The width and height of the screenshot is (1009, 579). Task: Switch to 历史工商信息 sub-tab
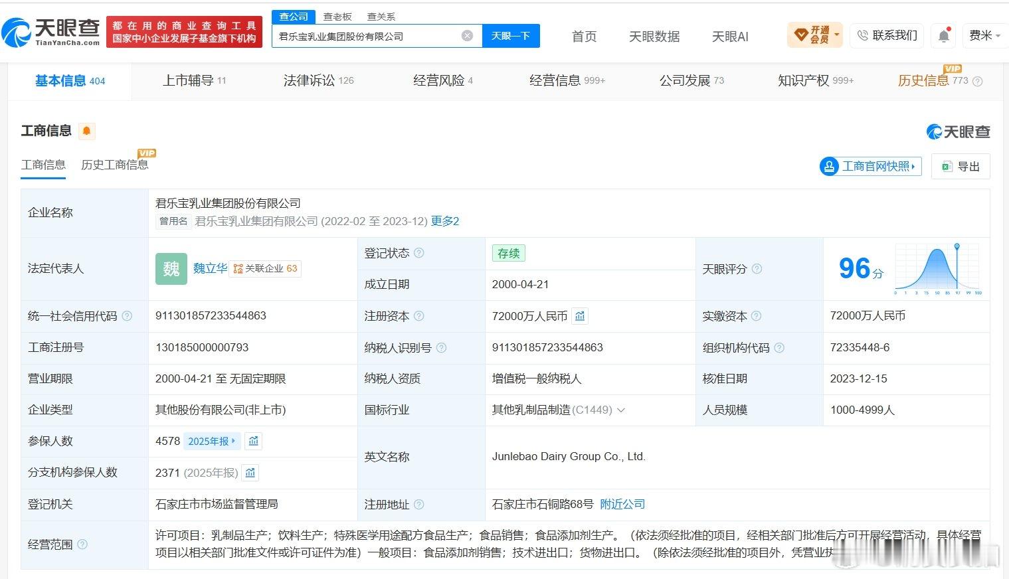tap(115, 165)
